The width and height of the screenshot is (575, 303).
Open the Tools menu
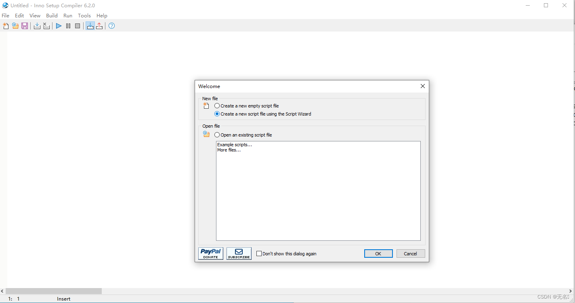point(84,15)
